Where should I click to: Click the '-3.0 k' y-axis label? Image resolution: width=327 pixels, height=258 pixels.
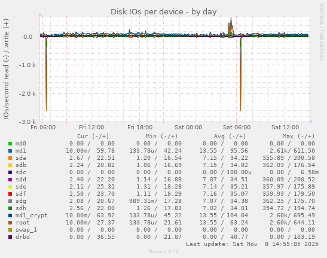coord(27,122)
